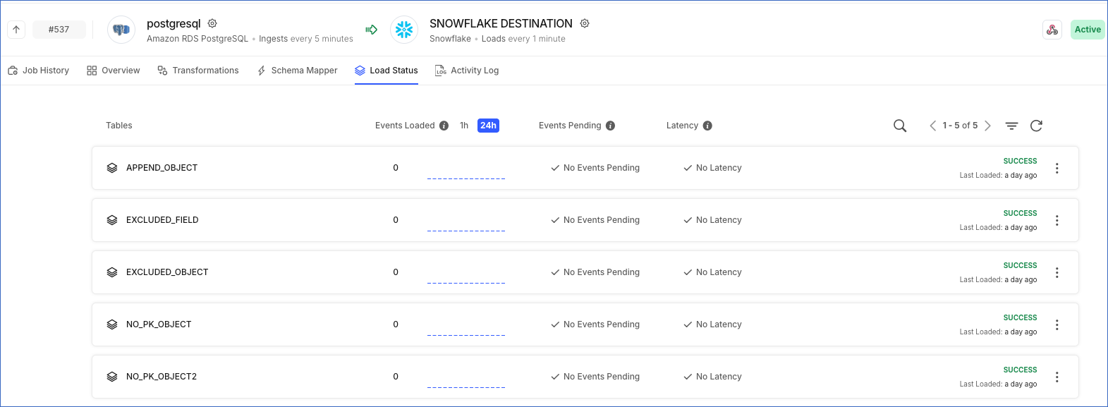The height and width of the screenshot is (407, 1108).
Task: Open more options for APPEND_OBJECT
Action: click(x=1057, y=168)
